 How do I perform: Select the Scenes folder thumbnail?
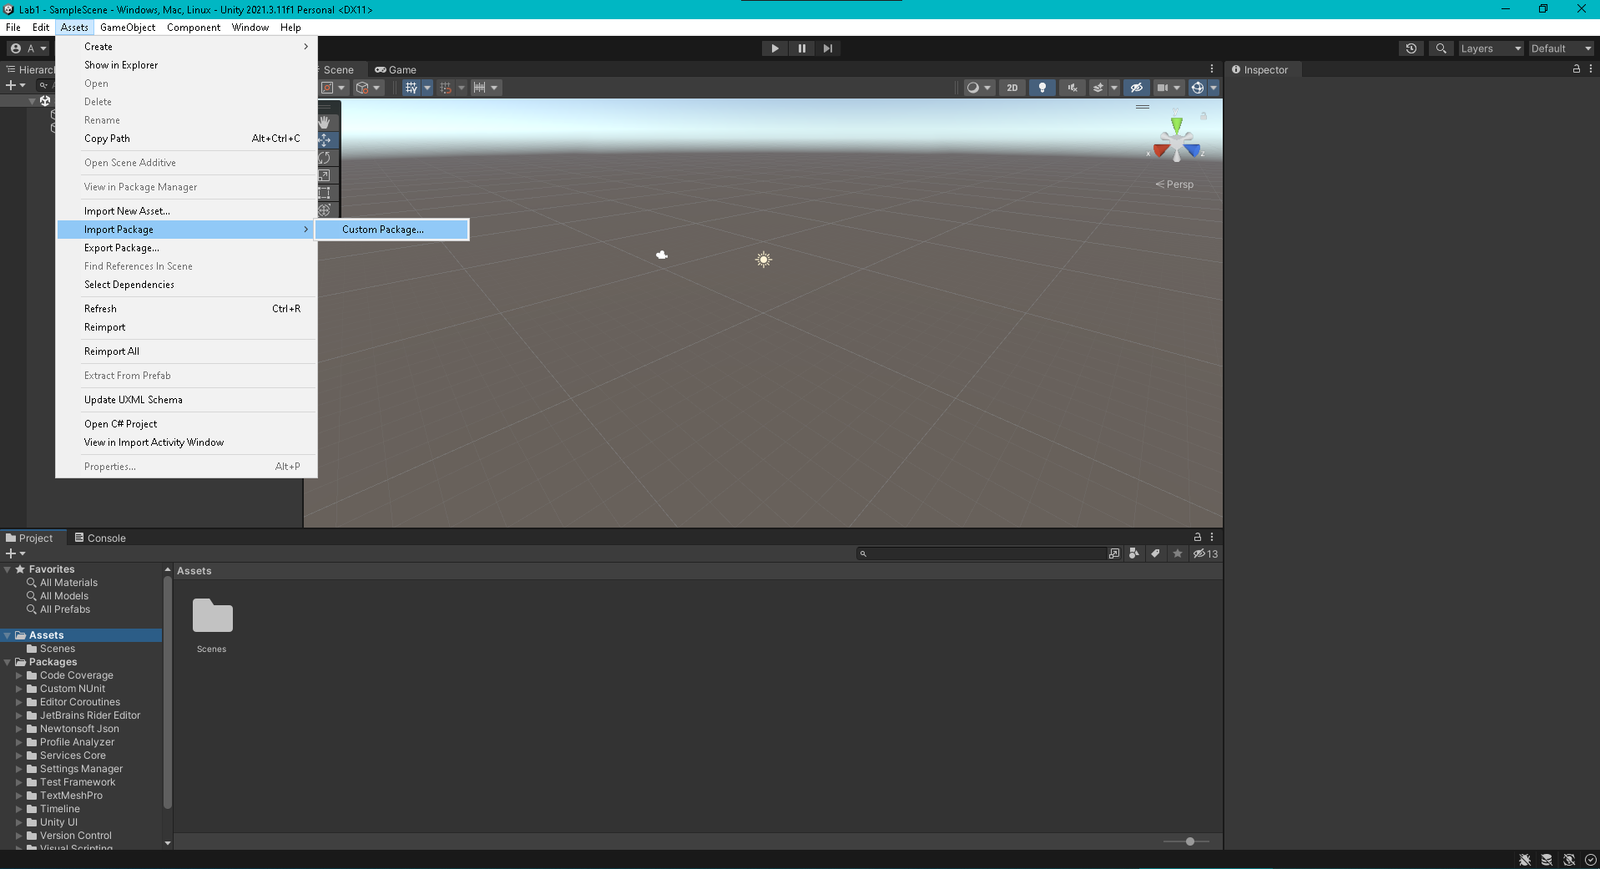coord(212,624)
